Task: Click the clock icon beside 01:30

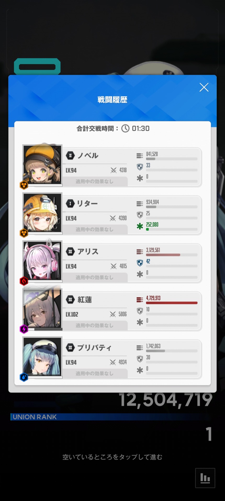Action: (x=125, y=128)
